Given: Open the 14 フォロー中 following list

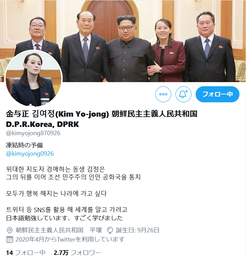Looking at the screenshot, I should click(26, 253).
